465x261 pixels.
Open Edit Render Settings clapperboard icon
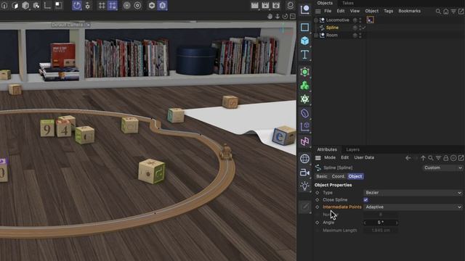[276, 5]
